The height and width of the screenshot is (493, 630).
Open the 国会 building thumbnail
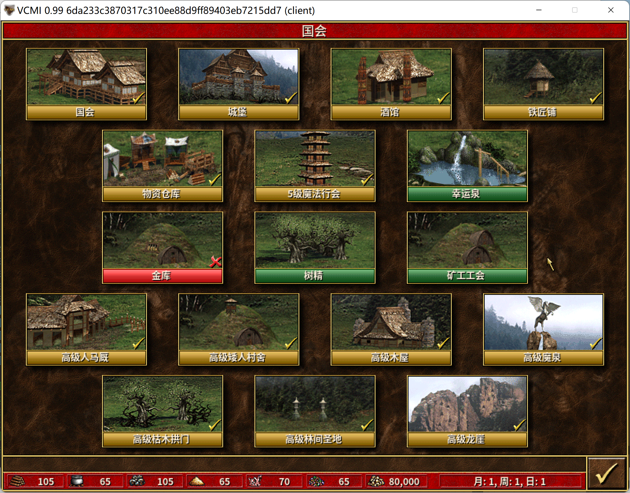[x=86, y=77]
